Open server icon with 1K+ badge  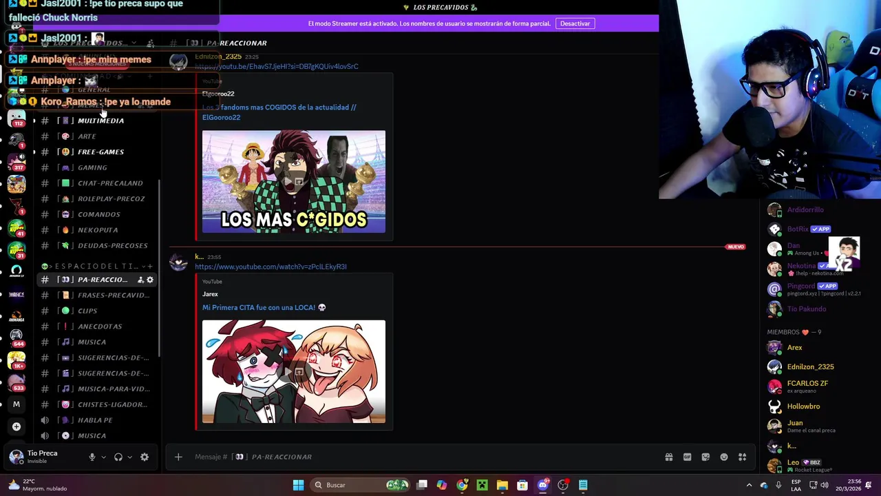point(17,360)
